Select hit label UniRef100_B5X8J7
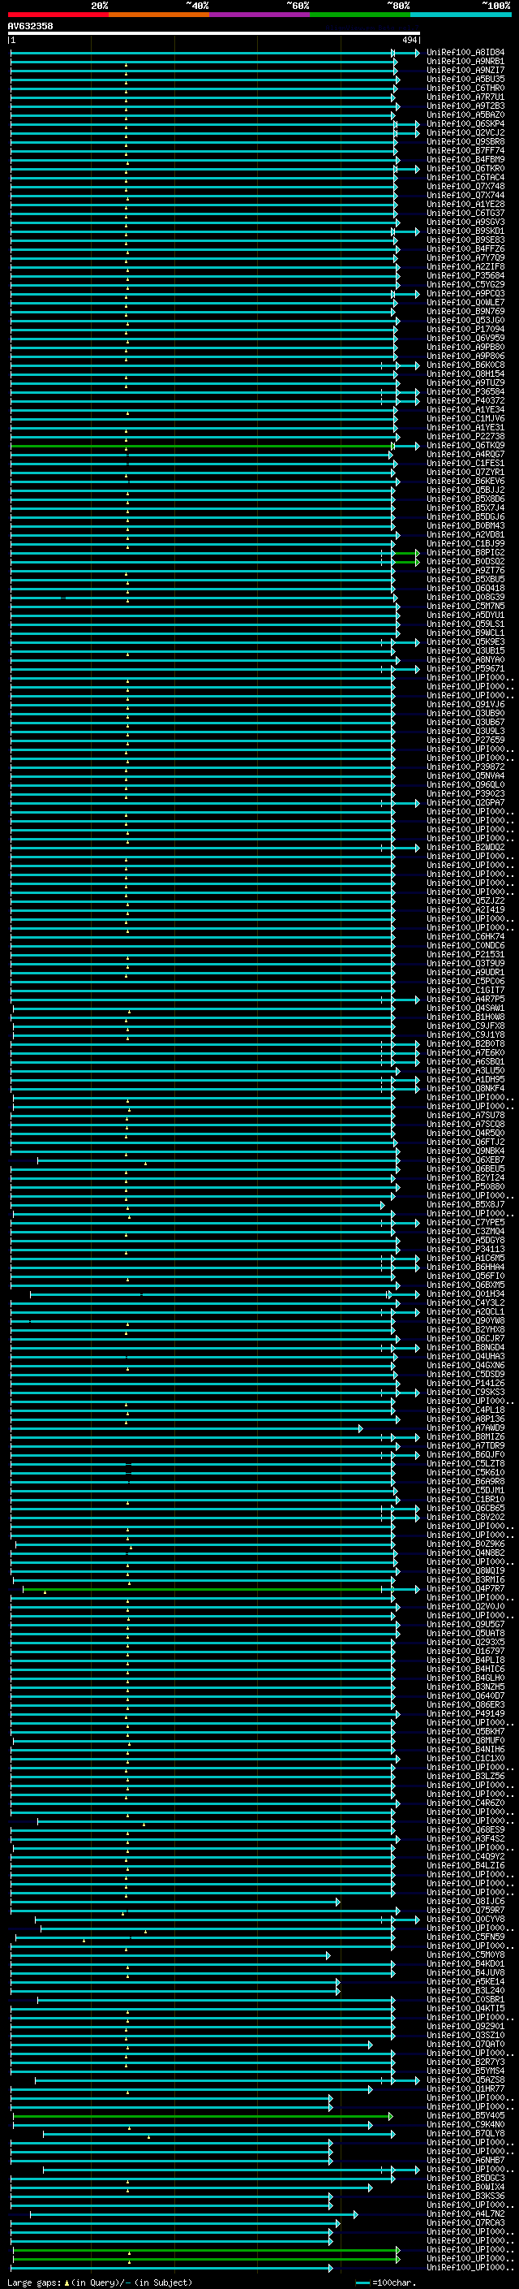 point(465,1204)
